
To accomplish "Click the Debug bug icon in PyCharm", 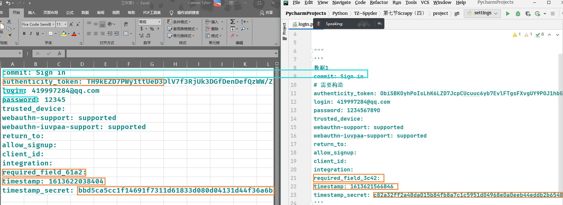I will pyautogui.click(x=518, y=14).
